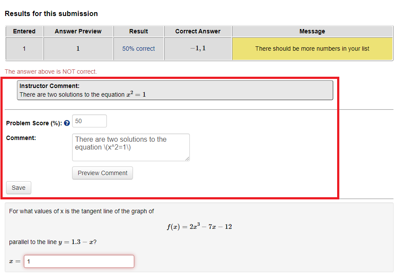401x280 pixels.
Task: Click the Results for this submission heading
Action: (51, 13)
